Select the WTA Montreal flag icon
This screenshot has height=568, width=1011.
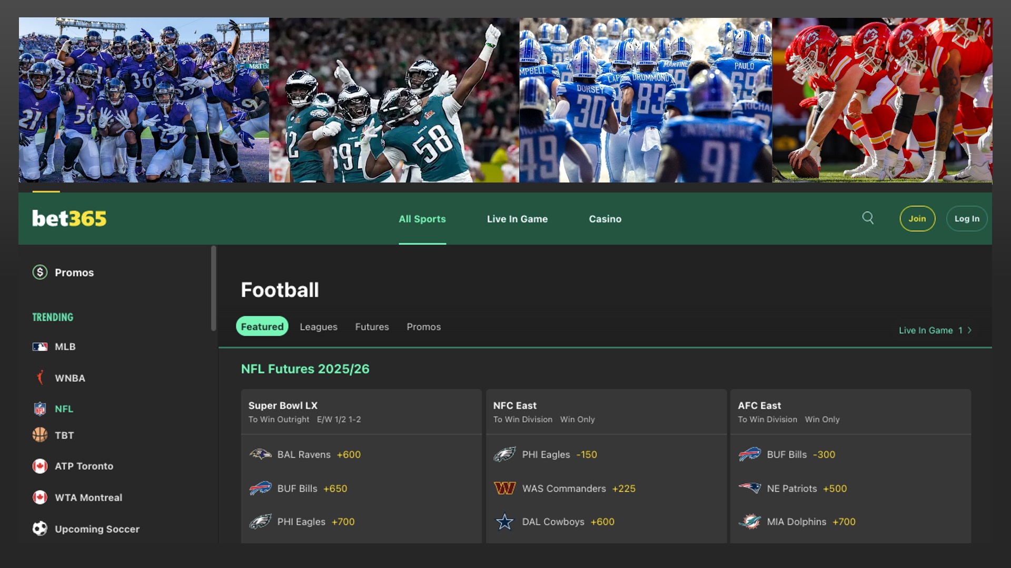click(x=40, y=498)
